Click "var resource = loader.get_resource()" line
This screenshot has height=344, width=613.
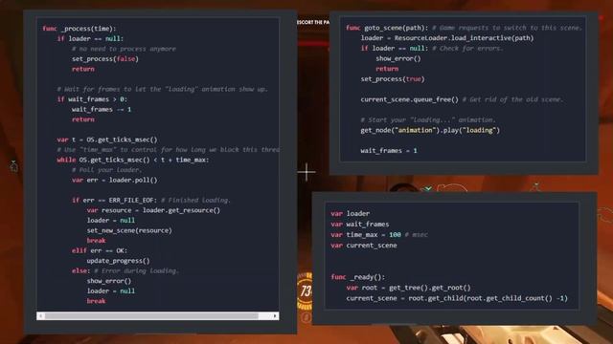tap(153, 210)
